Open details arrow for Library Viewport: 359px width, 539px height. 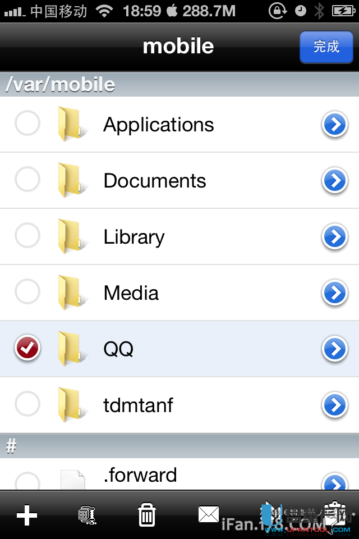click(335, 237)
